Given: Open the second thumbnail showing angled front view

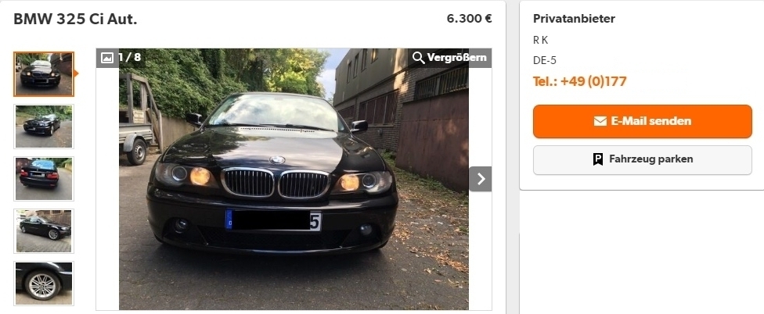Looking at the screenshot, I should pyautogui.click(x=44, y=127).
